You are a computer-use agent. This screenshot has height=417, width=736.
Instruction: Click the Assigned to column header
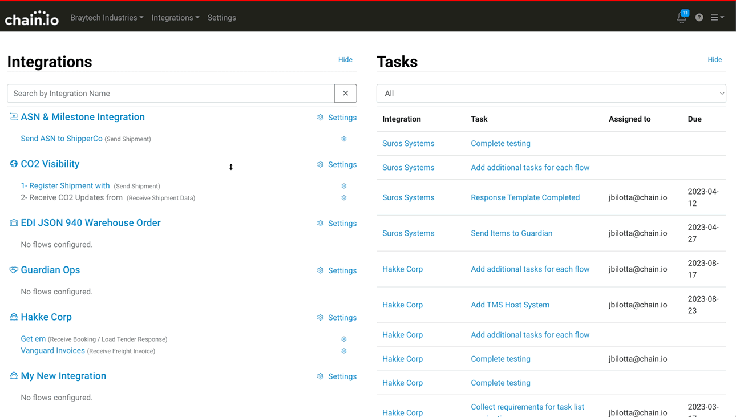click(629, 119)
